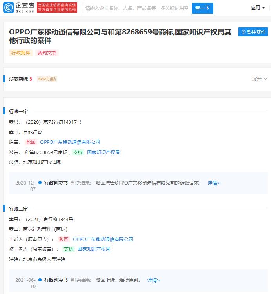Open appellee 国家知识产权局 link in 行政二审
Viewport: 271px width, 294px height.
coord(94,249)
